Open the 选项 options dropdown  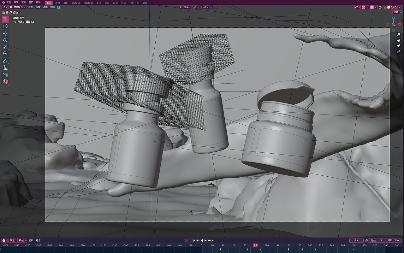[x=397, y=12]
